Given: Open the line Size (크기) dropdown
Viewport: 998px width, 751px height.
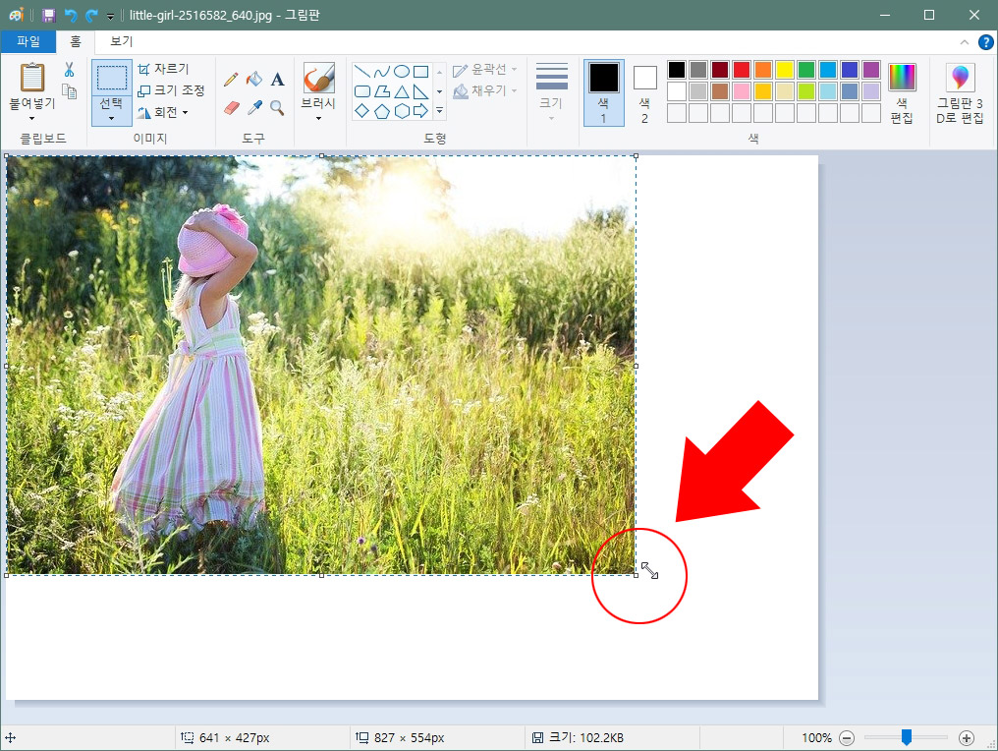Looking at the screenshot, I should click(551, 93).
